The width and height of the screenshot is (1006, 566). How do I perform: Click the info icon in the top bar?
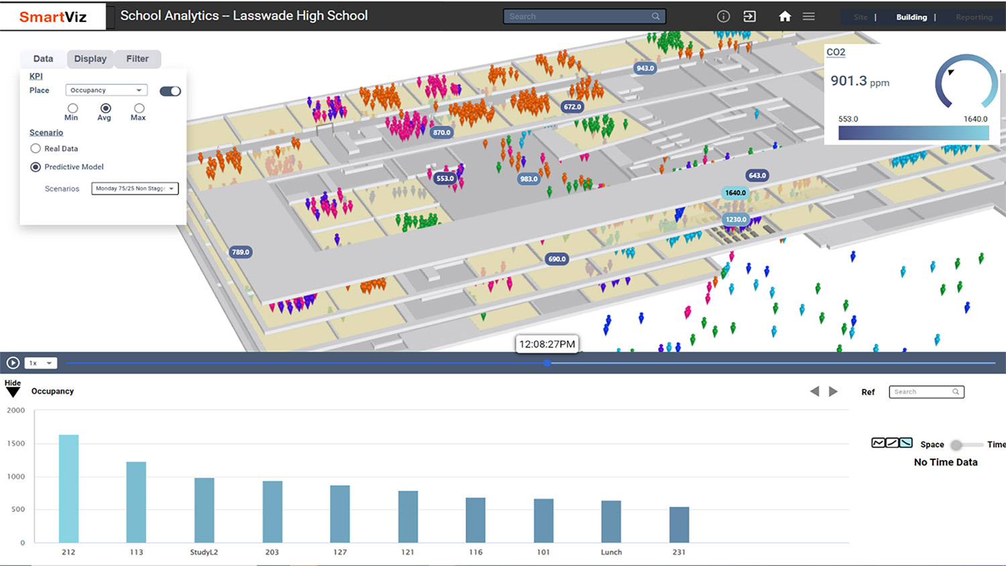click(x=723, y=16)
